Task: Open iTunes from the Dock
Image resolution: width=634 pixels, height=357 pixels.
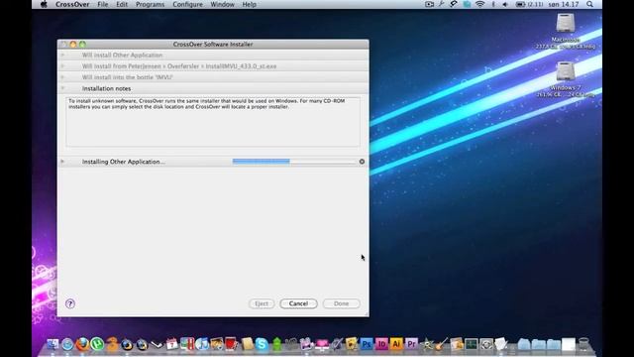Action: [202, 344]
